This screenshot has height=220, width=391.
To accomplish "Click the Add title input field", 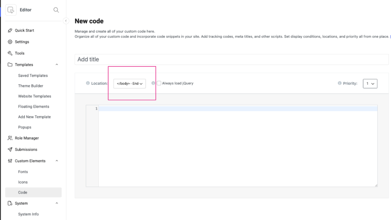I will click(x=232, y=59).
